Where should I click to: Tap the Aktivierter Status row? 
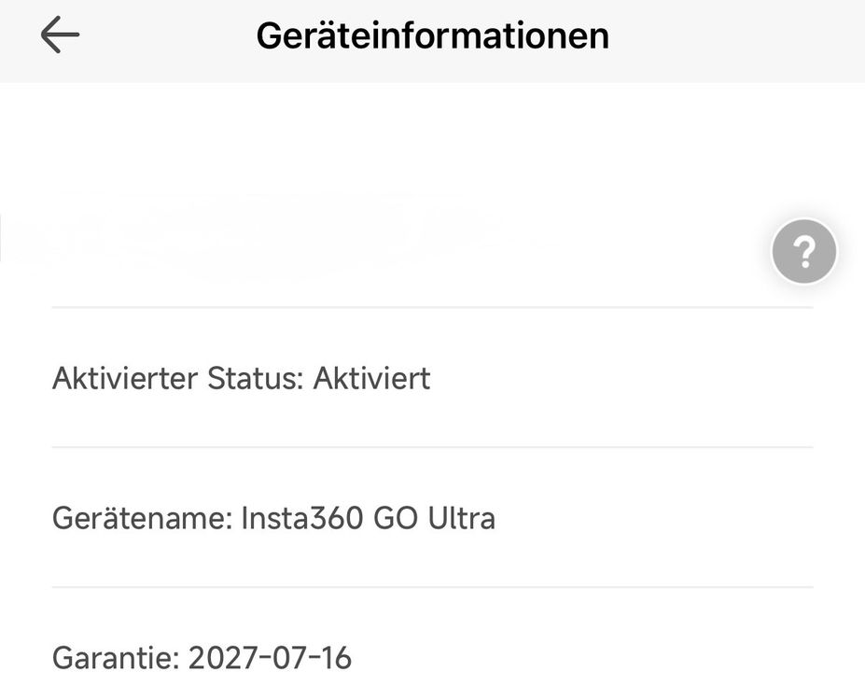[433, 378]
